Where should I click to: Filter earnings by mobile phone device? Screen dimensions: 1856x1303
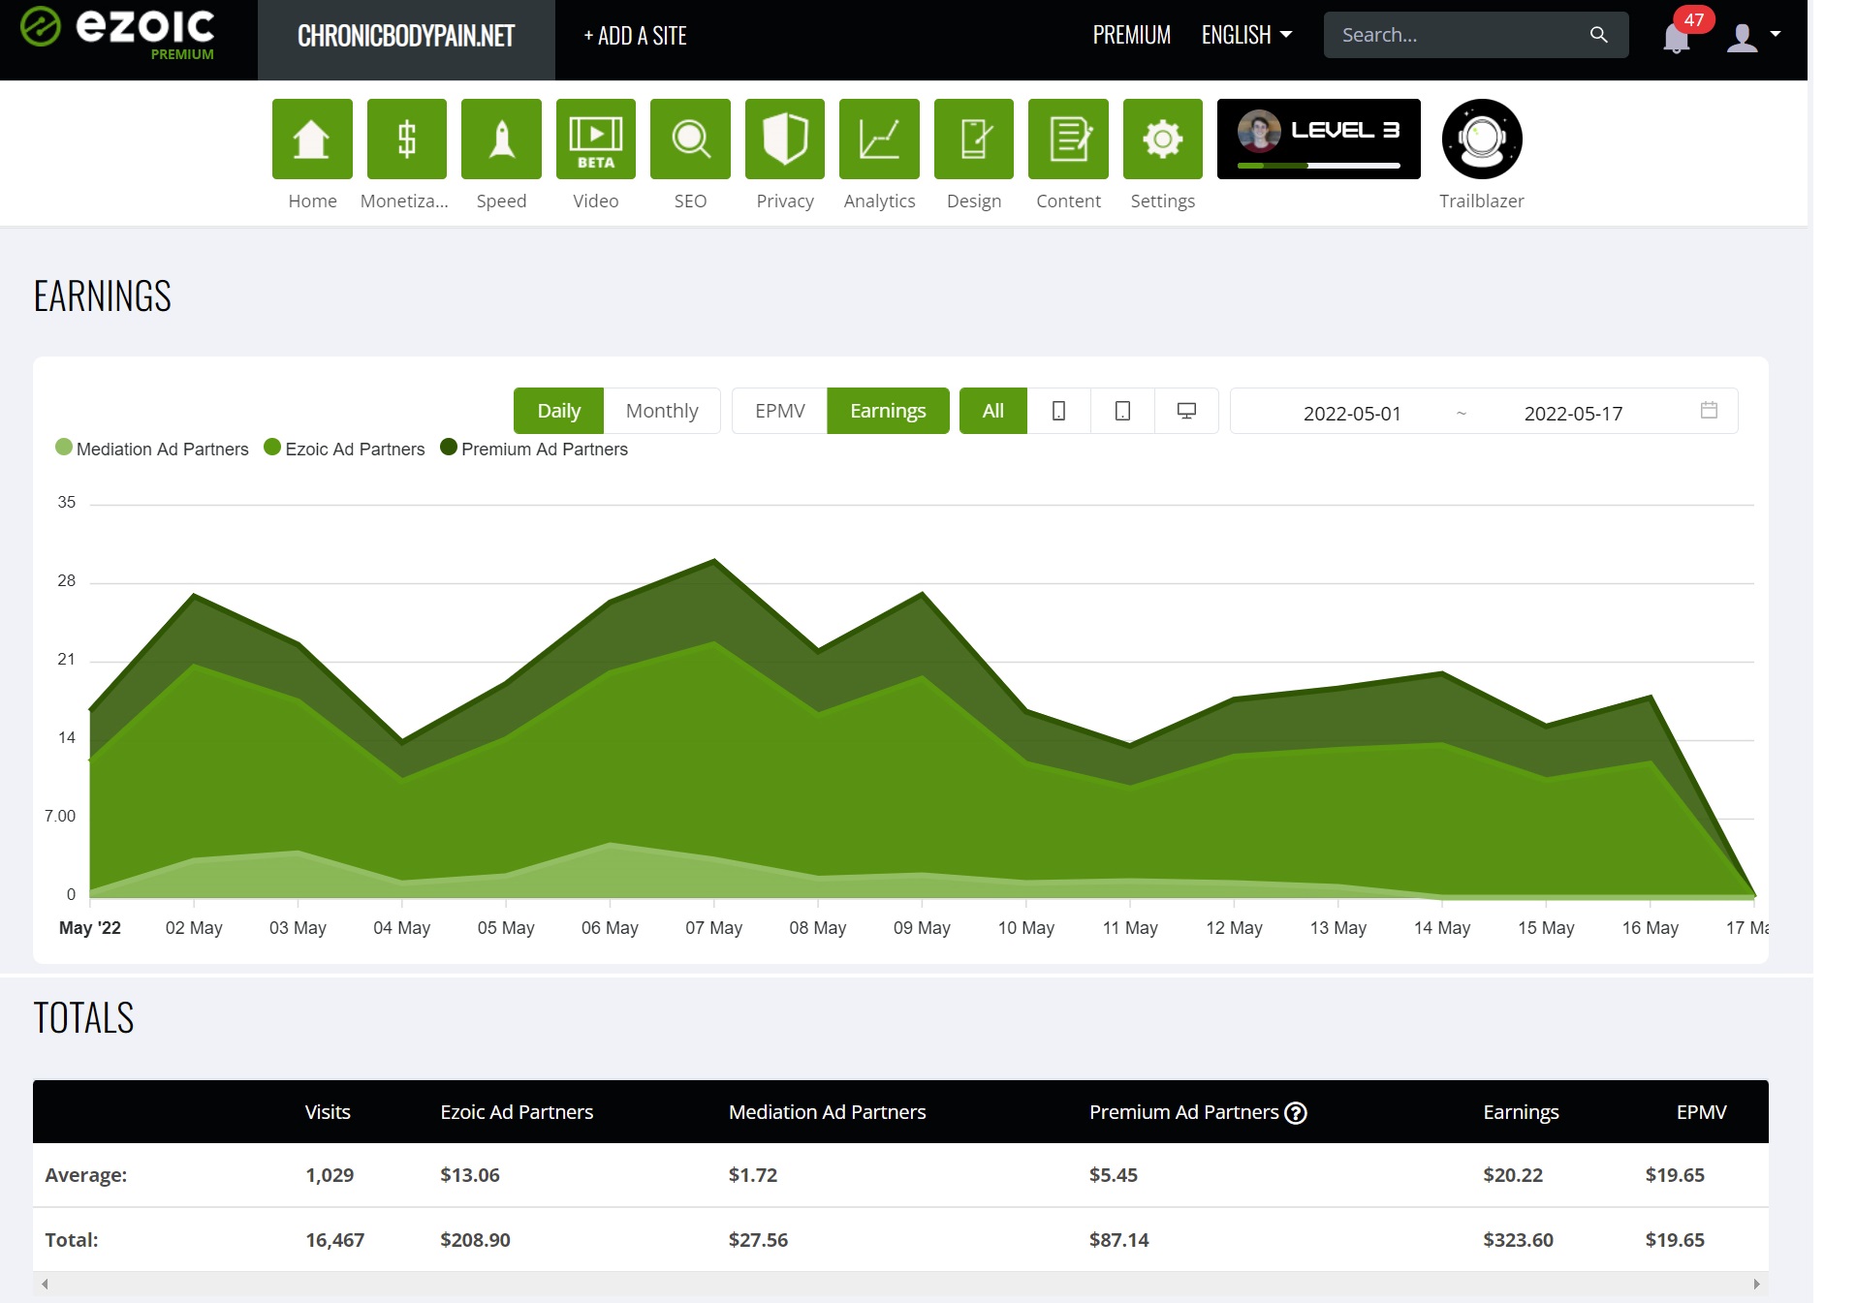(x=1058, y=411)
